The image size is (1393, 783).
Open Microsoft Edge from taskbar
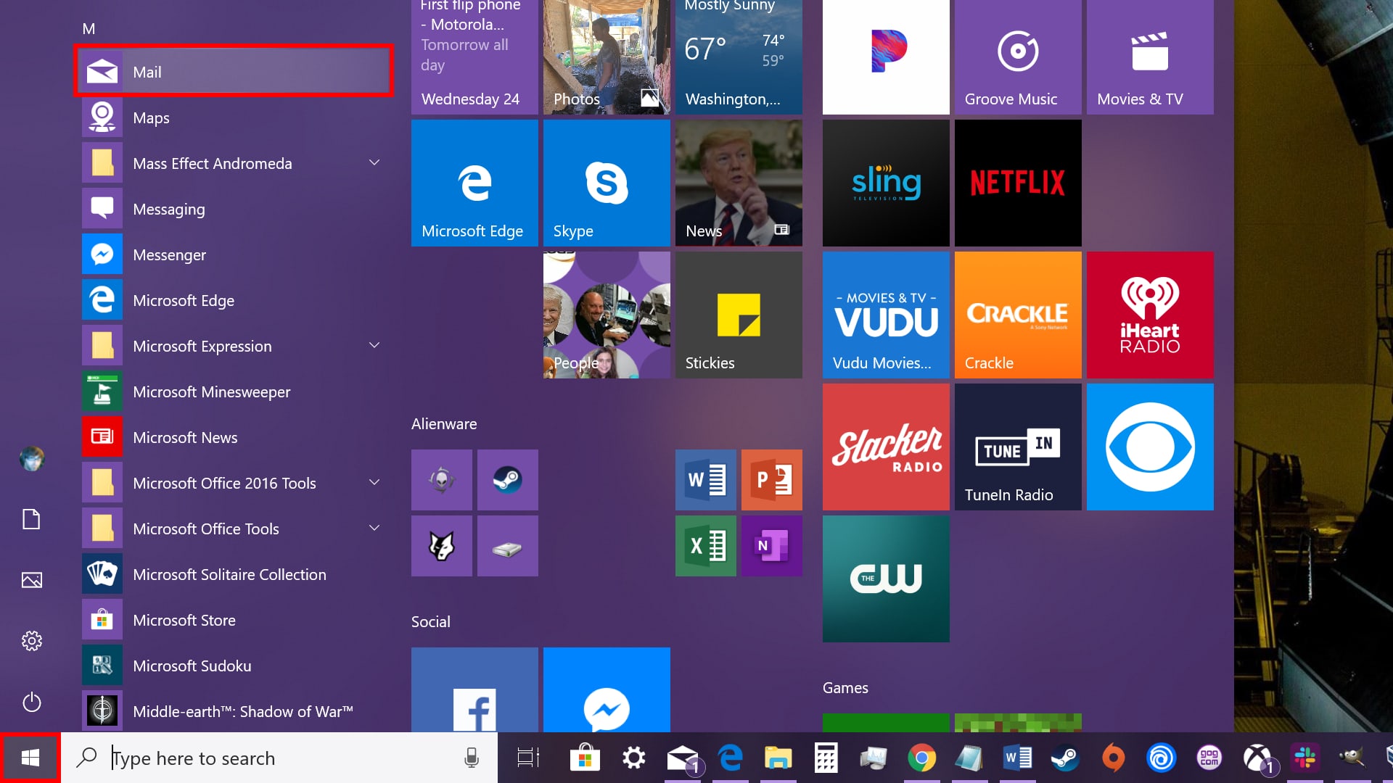tap(728, 758)
